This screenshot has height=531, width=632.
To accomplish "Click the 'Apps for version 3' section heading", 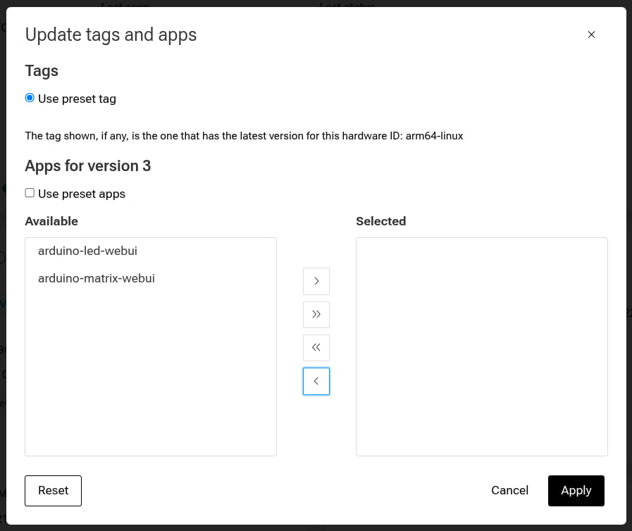I will tap(87, 165).
